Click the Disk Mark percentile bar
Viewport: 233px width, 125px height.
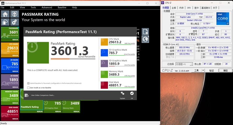tap(122, 88)
